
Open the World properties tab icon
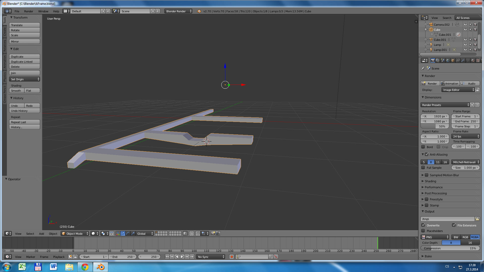pos(448,60)
